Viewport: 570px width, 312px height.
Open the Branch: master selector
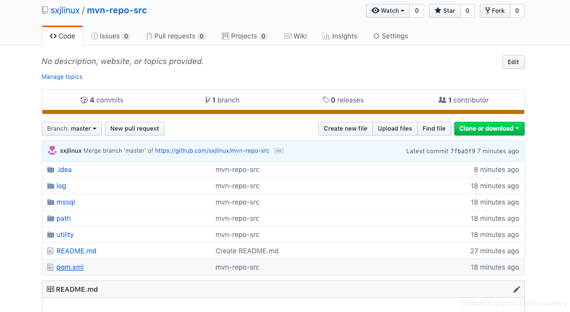[x=72, y=129]
